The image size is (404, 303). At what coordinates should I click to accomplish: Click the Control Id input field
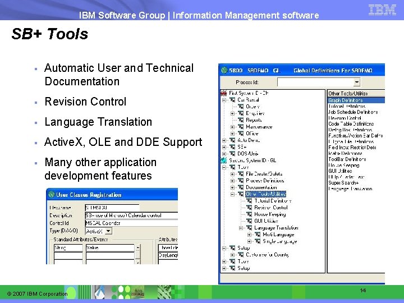(x=131, y=223)
